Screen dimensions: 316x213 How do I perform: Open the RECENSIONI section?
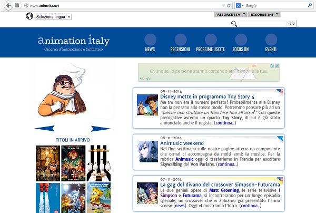[x=180, y=43]
